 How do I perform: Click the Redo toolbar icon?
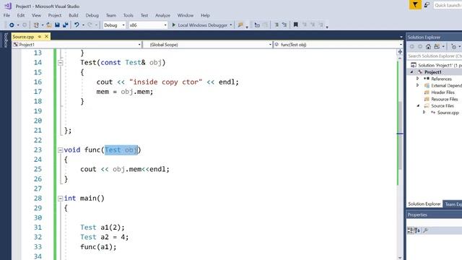90,25
